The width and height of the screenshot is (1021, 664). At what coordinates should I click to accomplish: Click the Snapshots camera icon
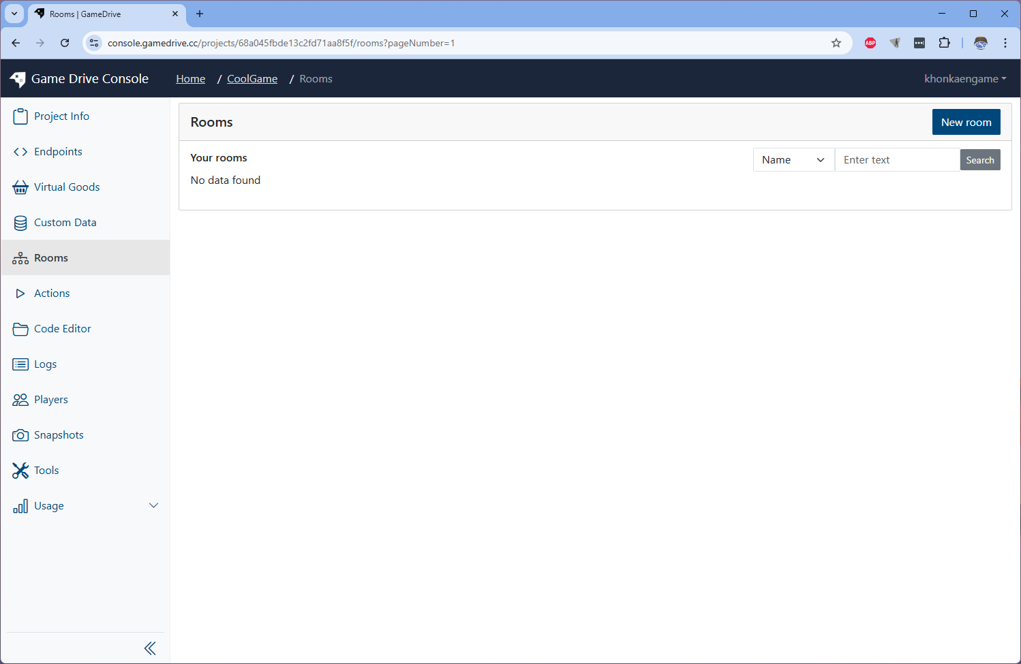20,435
